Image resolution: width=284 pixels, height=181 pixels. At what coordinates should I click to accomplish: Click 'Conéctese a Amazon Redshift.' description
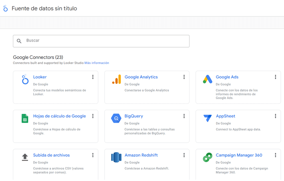point(147,168)
